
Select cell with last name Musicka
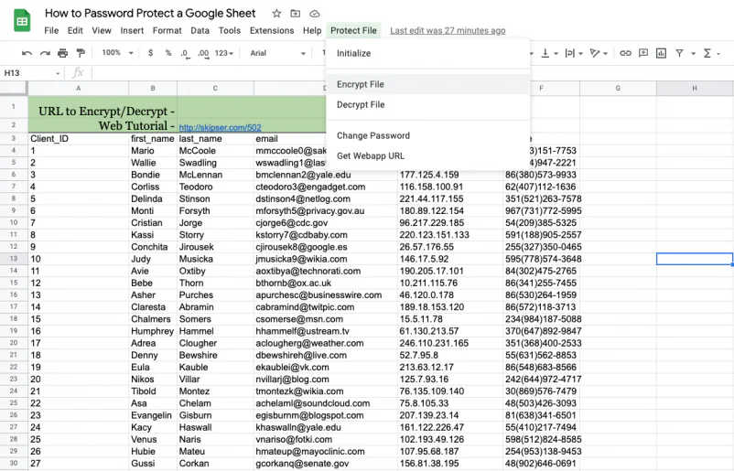(215, 259)
